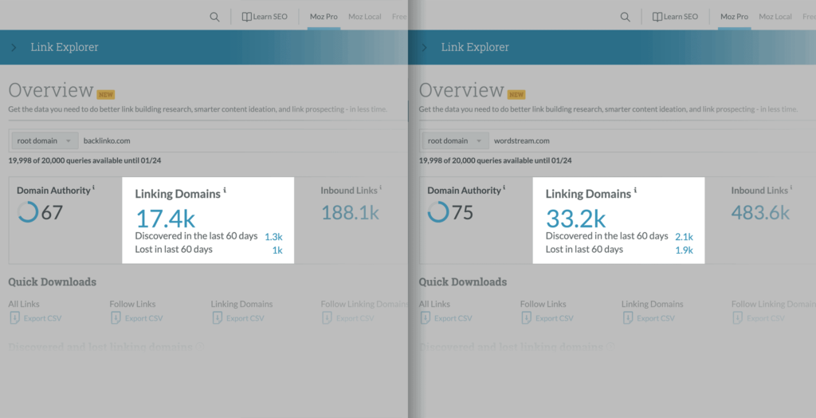The width and height of the screenshot is (816, 418).
Task: Click Linking Domains Export CSV in wordstream.com panel
Action: click(x=646, y=318)
